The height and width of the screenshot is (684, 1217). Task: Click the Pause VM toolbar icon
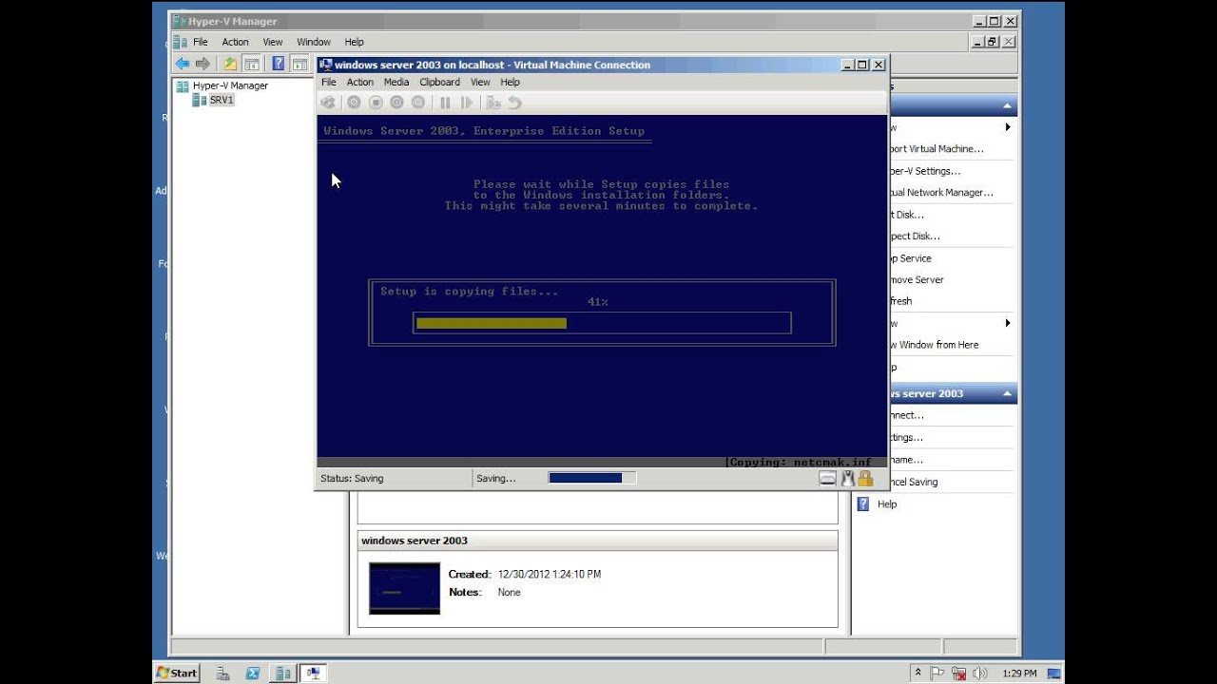[x=445, y=103]
